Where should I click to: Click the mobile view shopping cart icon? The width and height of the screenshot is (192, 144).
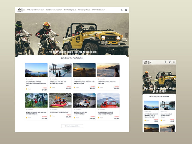(x=169, y=62)
